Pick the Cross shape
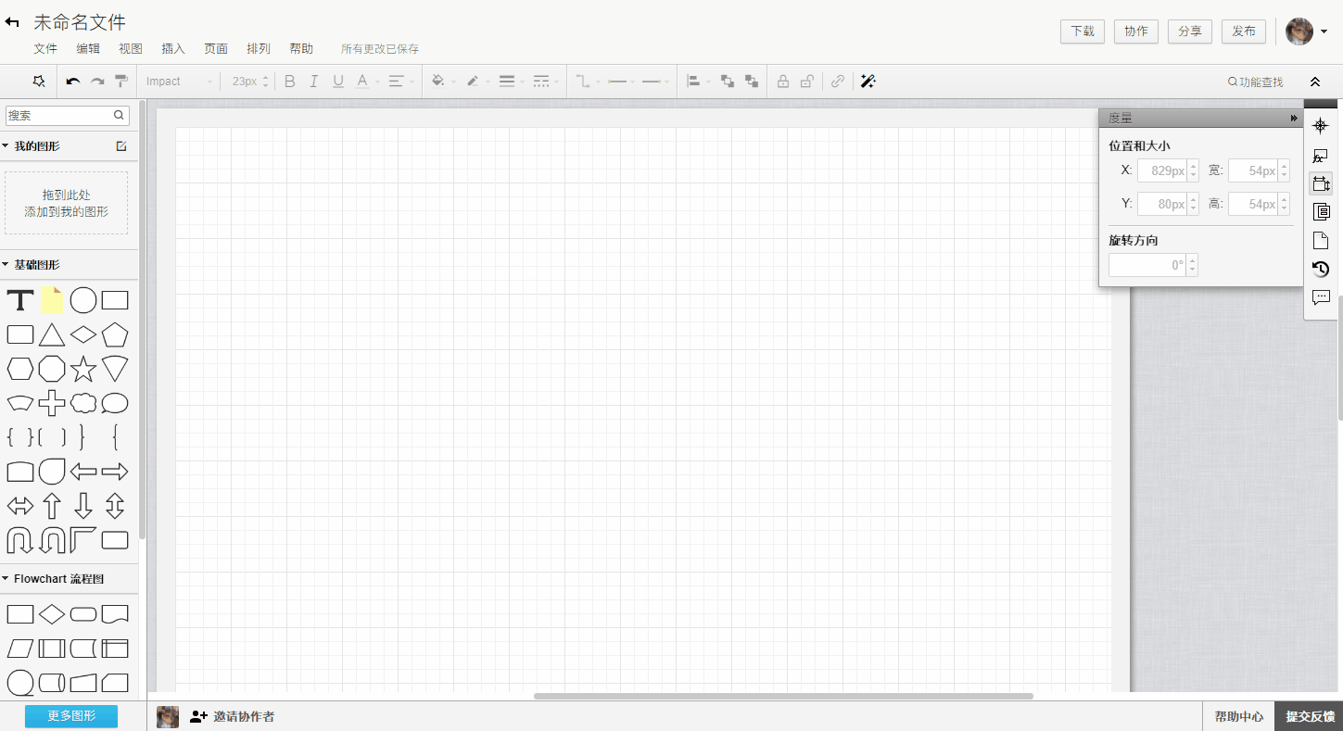The image size is (1343, 731). [x=52, y=403]
